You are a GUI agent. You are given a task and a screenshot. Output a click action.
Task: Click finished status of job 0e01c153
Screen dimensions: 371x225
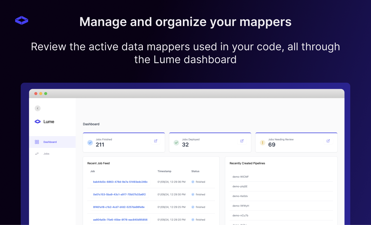coord(198,194)
